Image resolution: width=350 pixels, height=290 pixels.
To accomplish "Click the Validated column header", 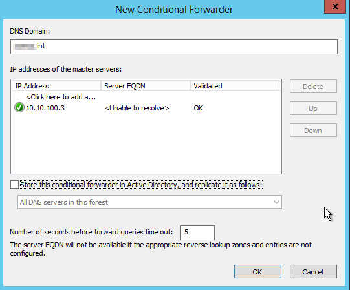I will 235,86.
